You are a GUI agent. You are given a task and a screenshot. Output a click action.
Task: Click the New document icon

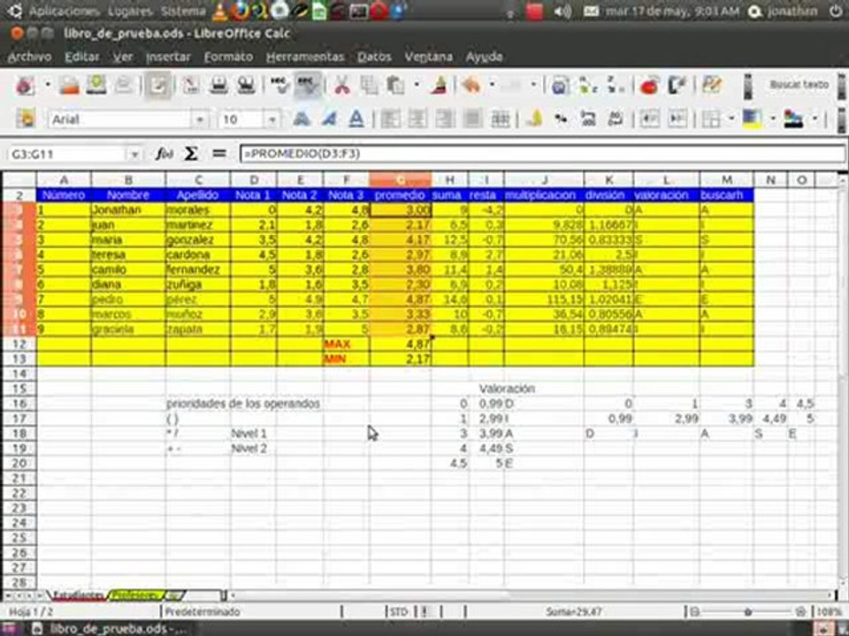coord(25,85)
